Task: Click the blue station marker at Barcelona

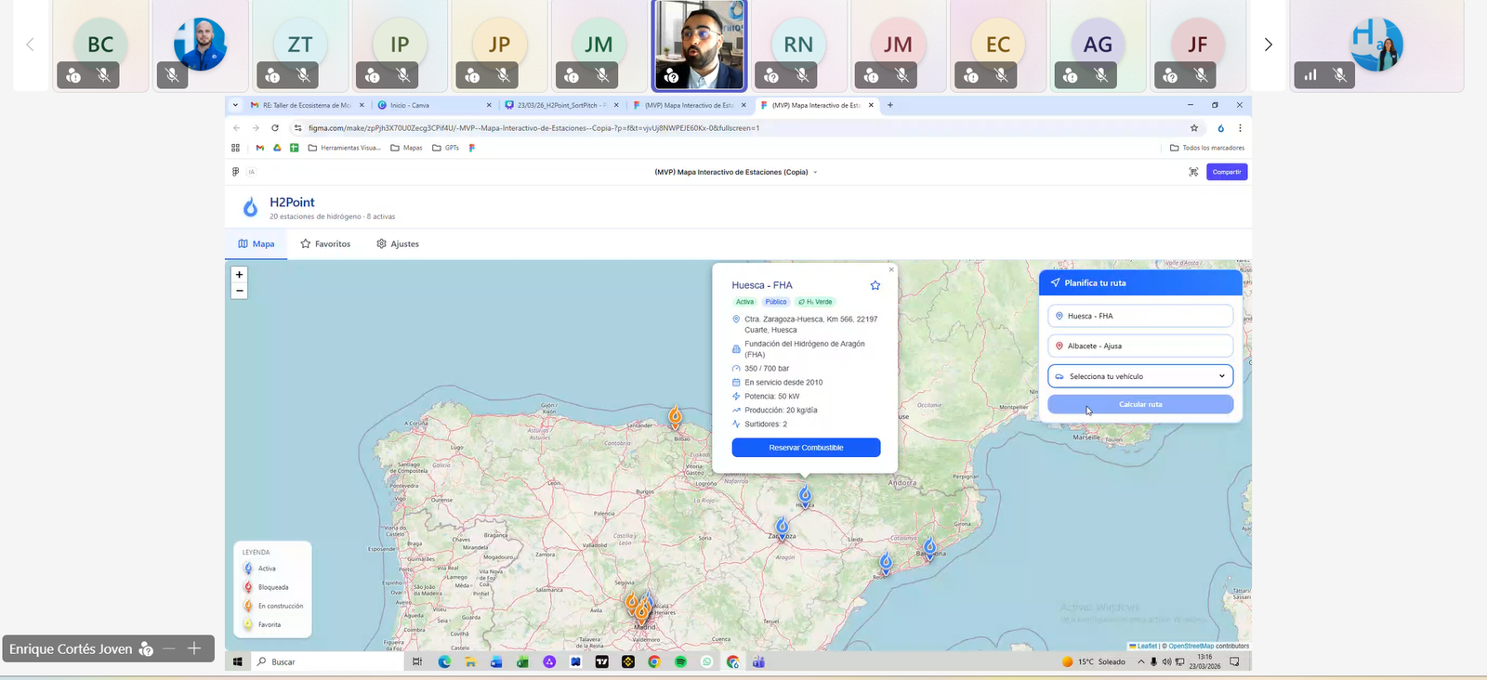Action: 929,545
